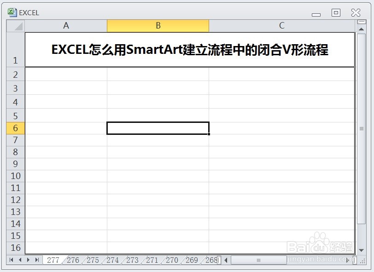374x272 pixels.
Task: Select row 16 header
Action: click(16, 248)
